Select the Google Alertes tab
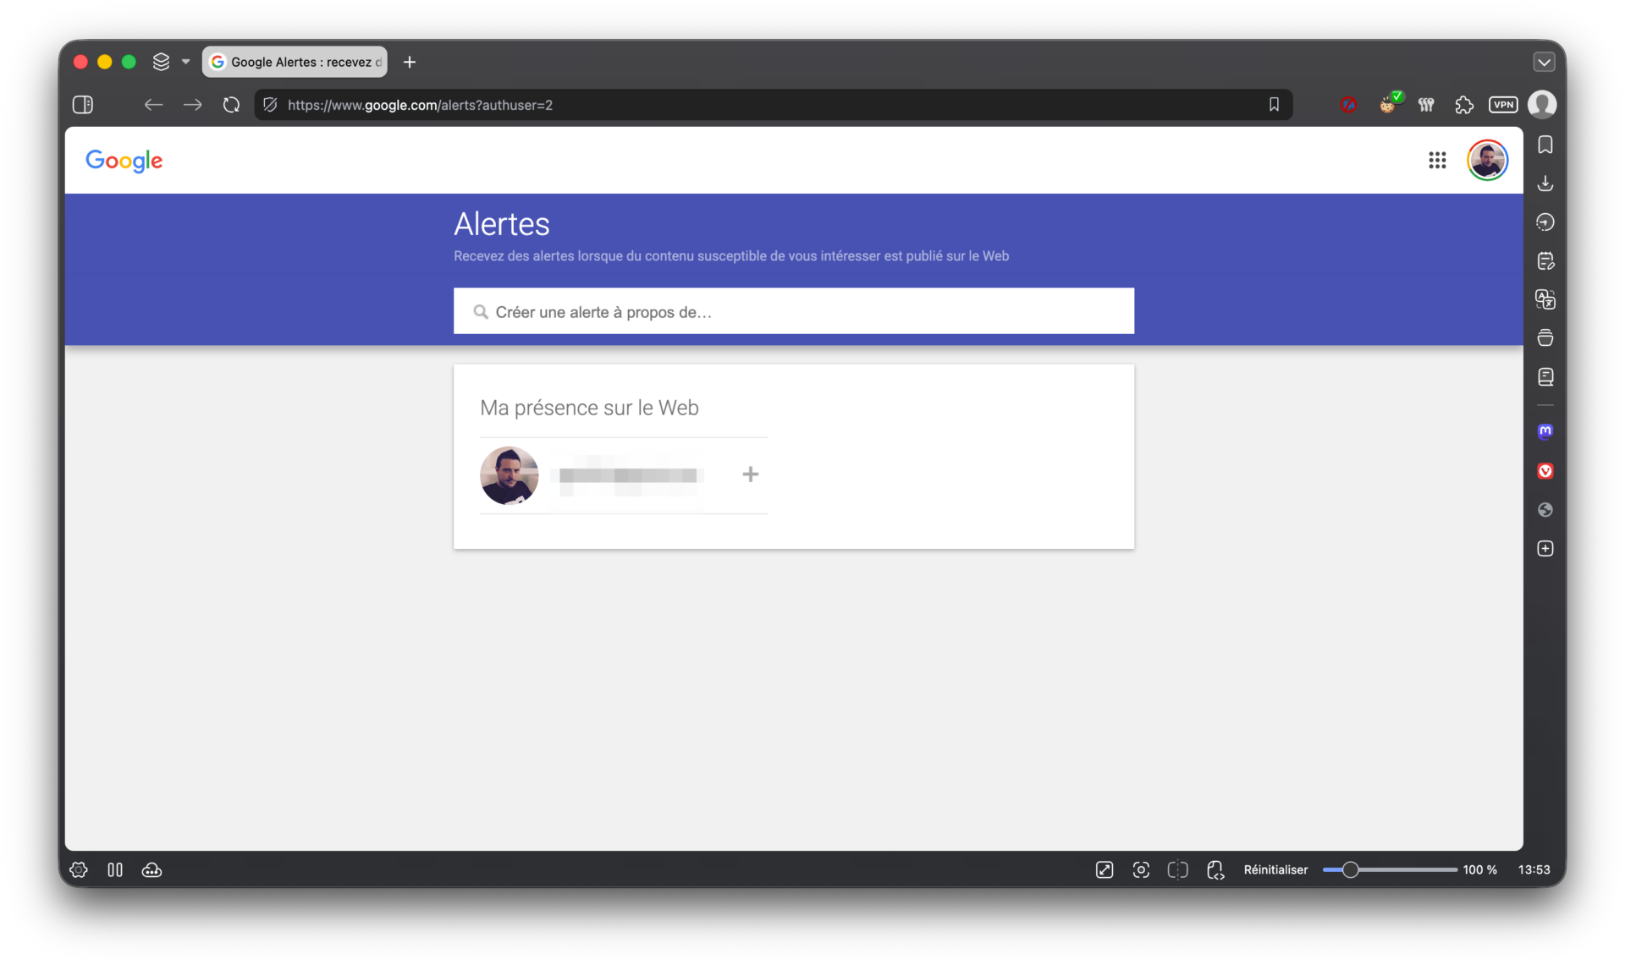1625x965 pixels. [295, 62]
